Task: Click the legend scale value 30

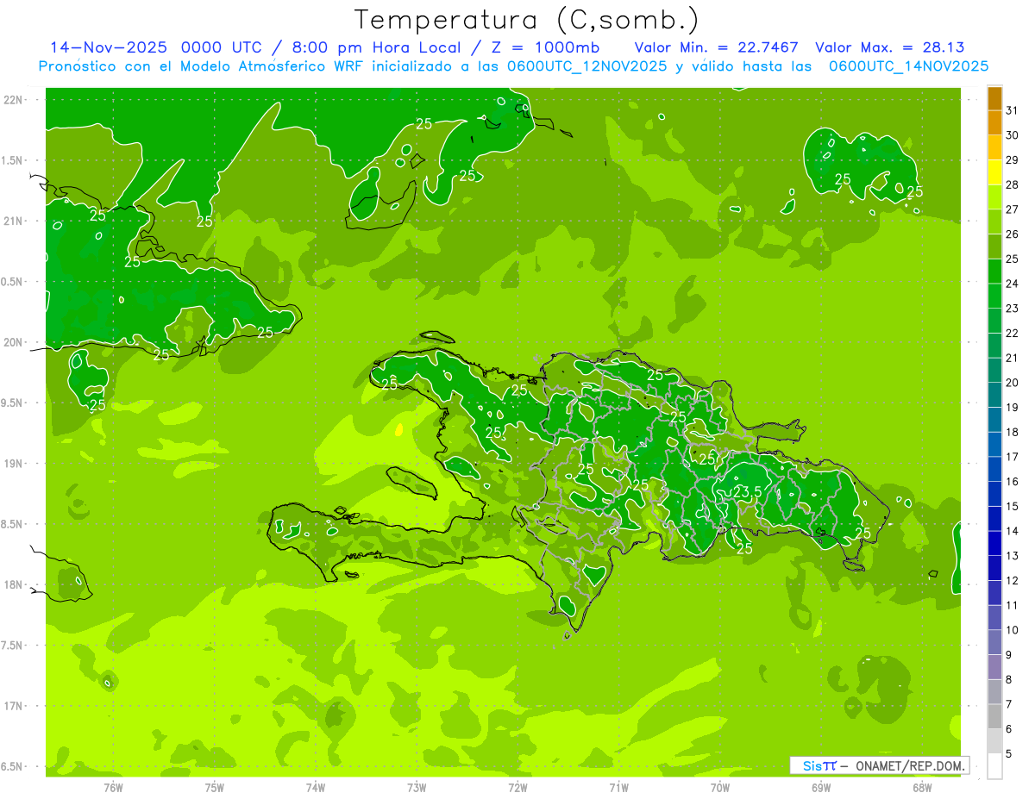Action: pos(1012,134)
